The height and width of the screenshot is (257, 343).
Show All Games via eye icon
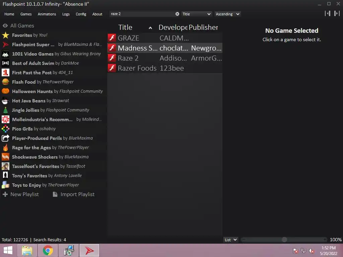point(5,25)
